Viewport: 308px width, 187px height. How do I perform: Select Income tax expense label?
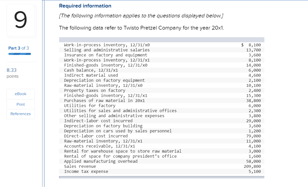coord(86,171)
